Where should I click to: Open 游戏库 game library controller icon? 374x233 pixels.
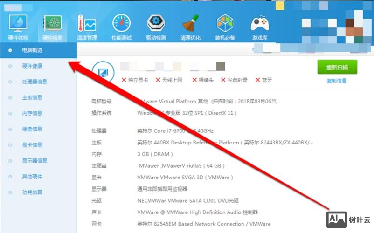[260, 27]
